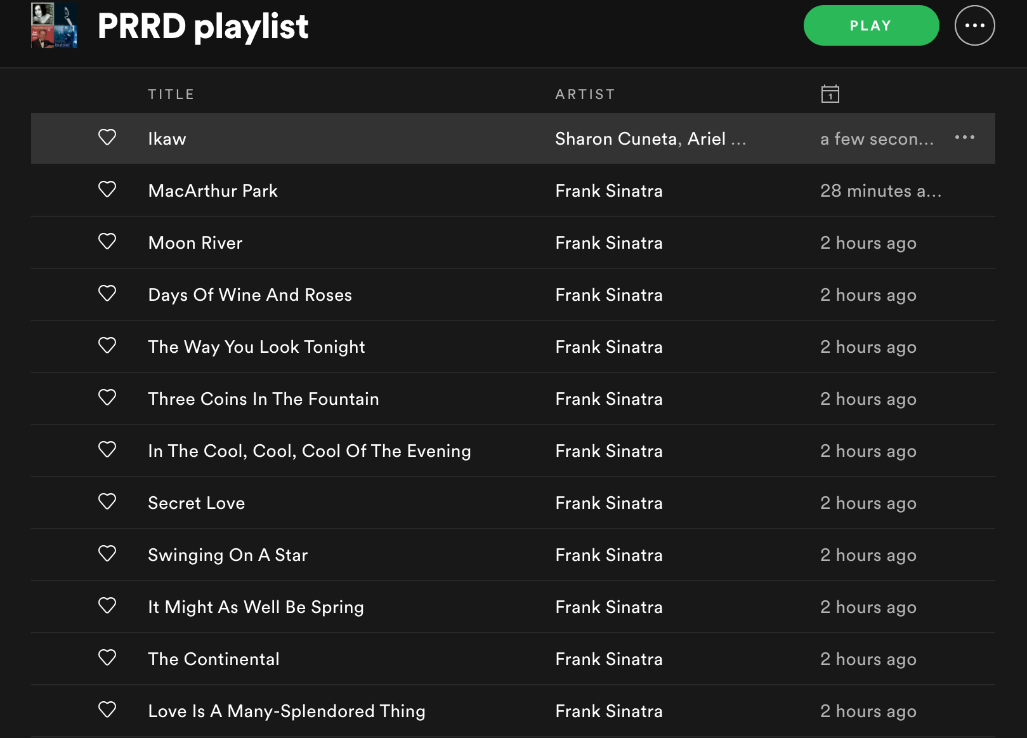Click heart icon for The Continental
The width and height of the screenshot is (1027, 738).
click(107, 657)
